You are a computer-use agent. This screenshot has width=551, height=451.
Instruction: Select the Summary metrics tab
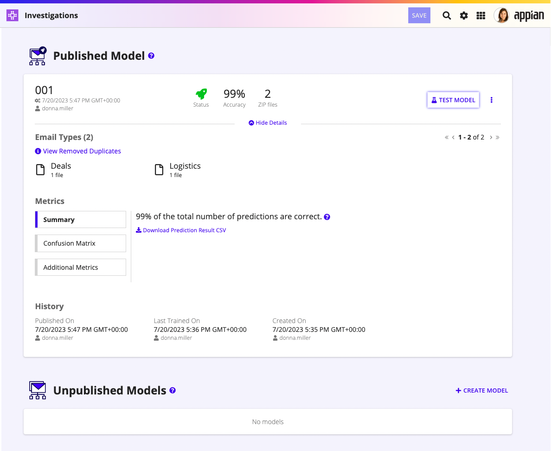(81, 220)
